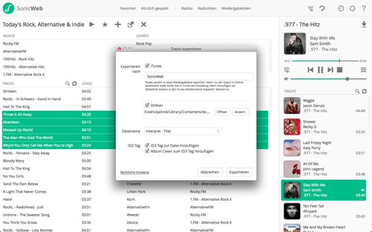Adjust the volume slider in the player
The height and width of the screenshot is (232, 372).
click(x=347, y=79)
